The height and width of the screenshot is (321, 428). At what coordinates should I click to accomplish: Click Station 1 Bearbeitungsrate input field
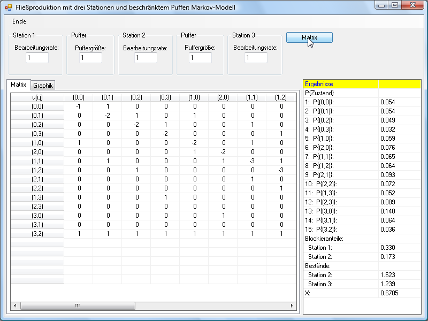pyautogui.click(x=37, y=58)
